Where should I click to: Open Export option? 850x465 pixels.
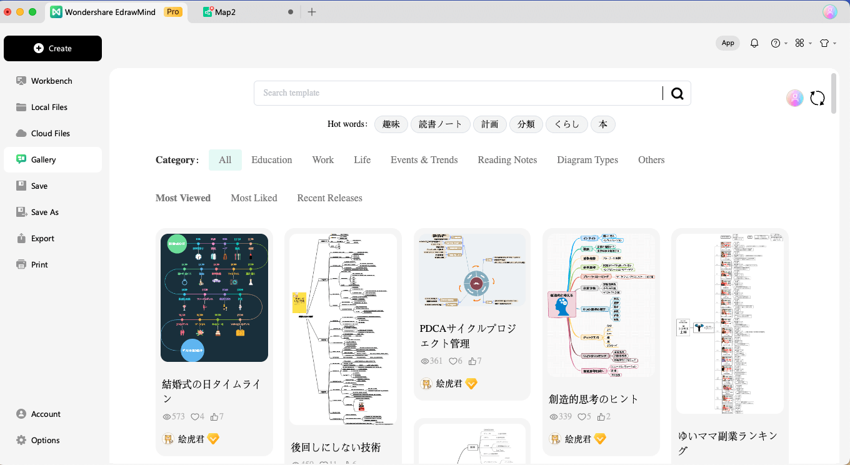coord(52,238)
